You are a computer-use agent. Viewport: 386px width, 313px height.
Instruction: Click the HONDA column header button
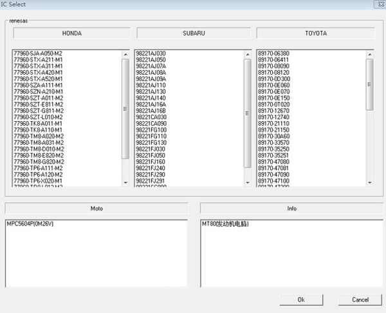pos(71,33)
